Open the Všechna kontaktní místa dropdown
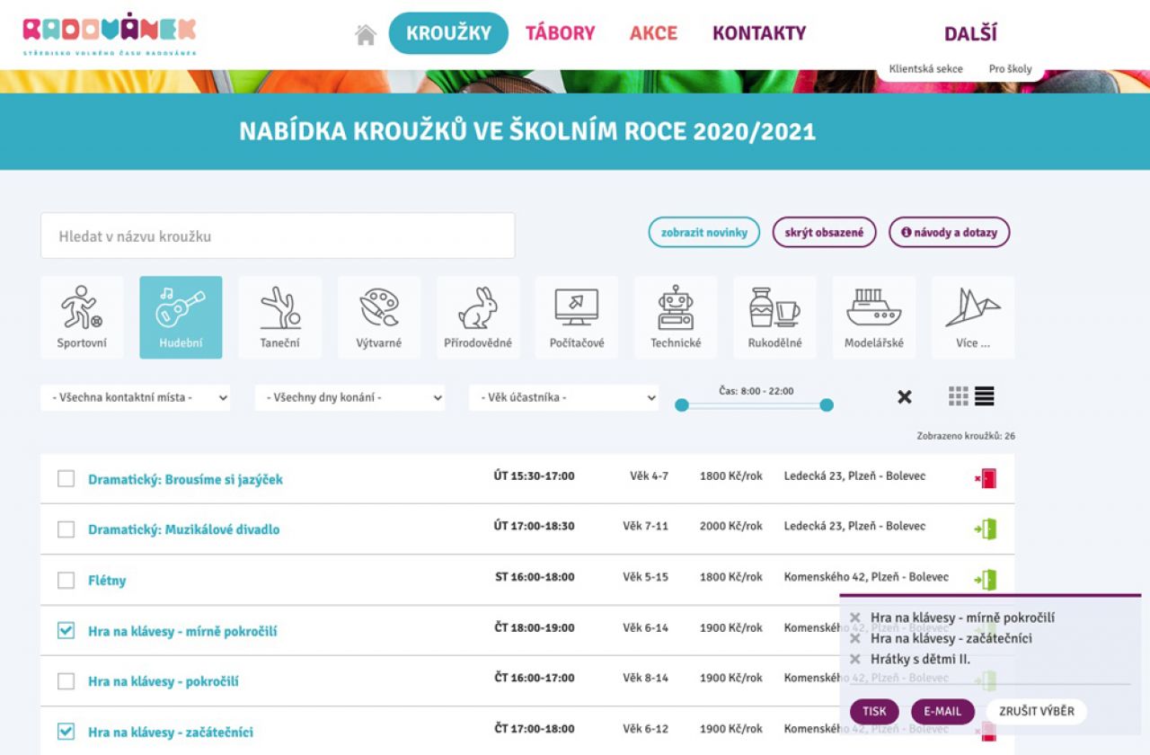The height and width of the screenshot is (755, 1150). [135, 397]
